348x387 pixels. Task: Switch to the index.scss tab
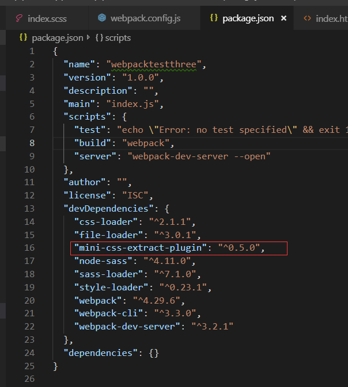pyautogui.click(x=47, y=18)
